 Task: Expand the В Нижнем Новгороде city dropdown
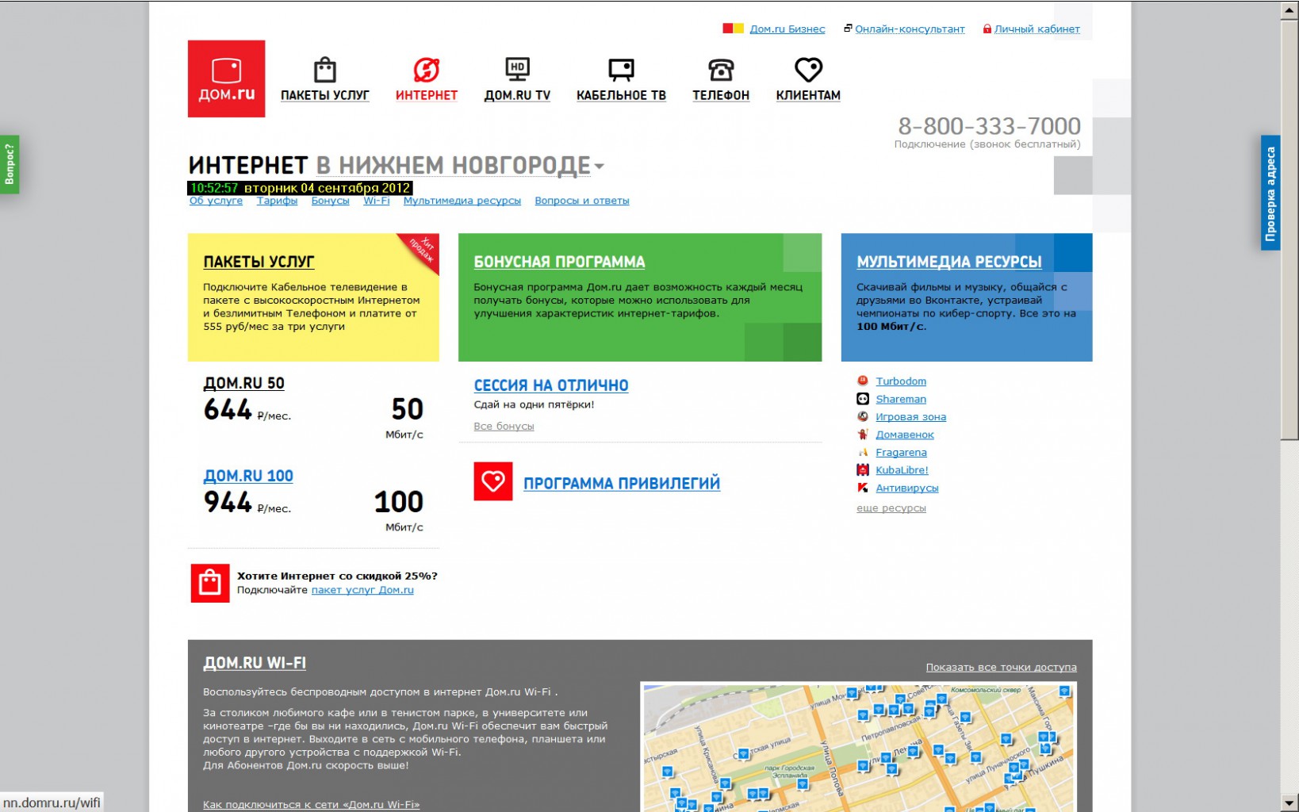[460, 165]
